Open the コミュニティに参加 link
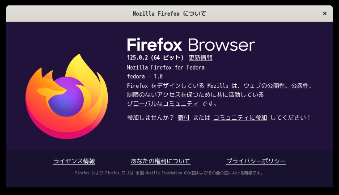This screenshot has width=339, height=195. (240, 117)
